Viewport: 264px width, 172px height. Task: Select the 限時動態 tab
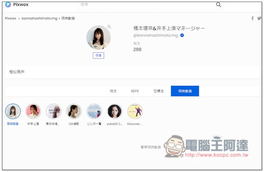coord(185,91)
